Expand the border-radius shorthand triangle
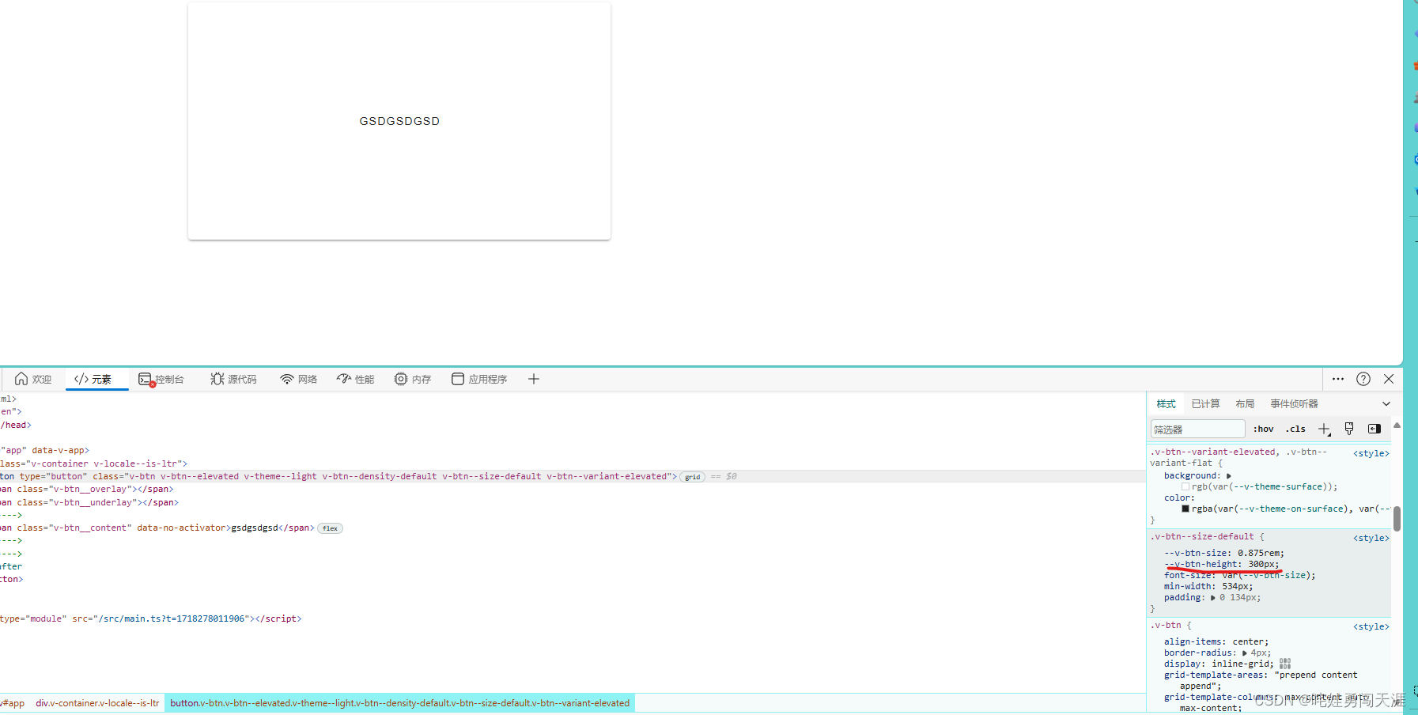 pyautogui.click(x=1245, y=653)
